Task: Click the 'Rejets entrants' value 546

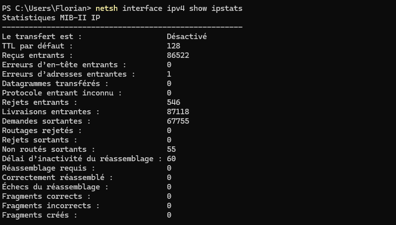Action: point(173,102)
